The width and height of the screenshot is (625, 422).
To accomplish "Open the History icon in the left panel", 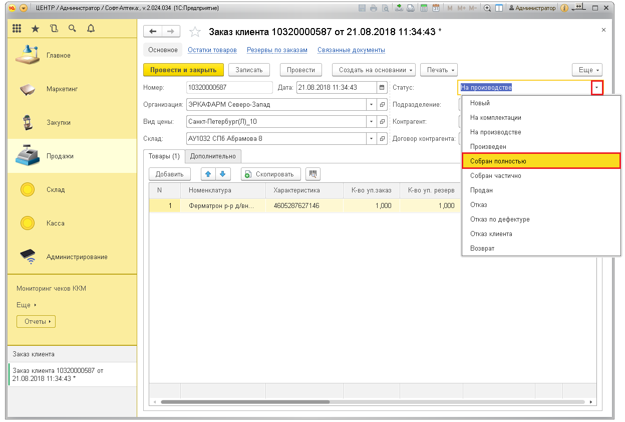I will (x=54, y=29).
